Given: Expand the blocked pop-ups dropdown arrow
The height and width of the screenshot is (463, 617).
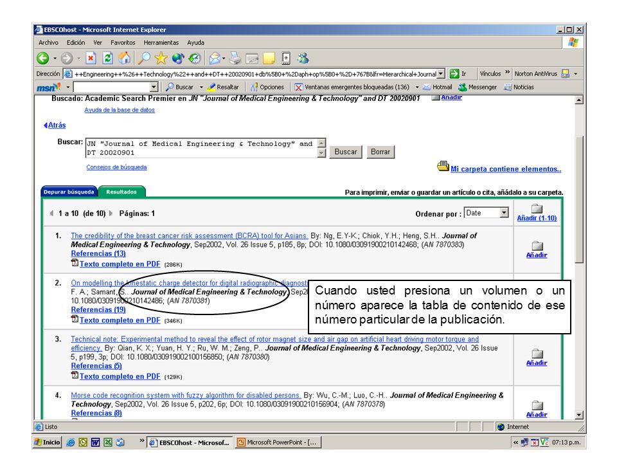Looking at the screenshot, I should (417, 87).
